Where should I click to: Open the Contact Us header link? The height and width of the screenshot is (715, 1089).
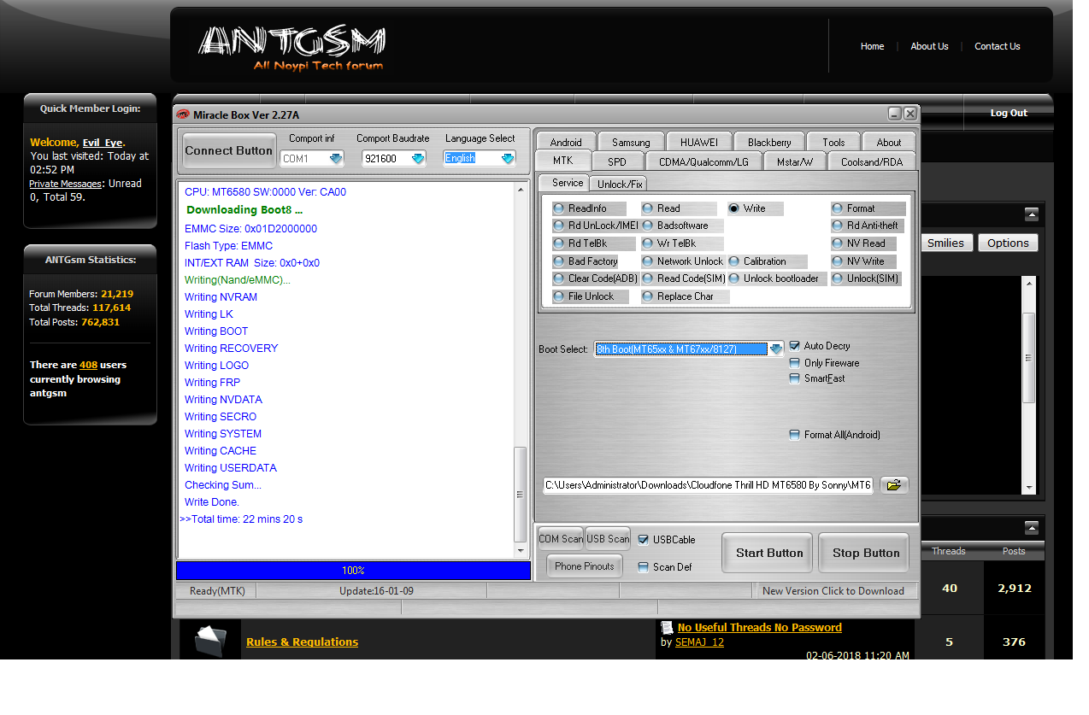click(998, 46)
